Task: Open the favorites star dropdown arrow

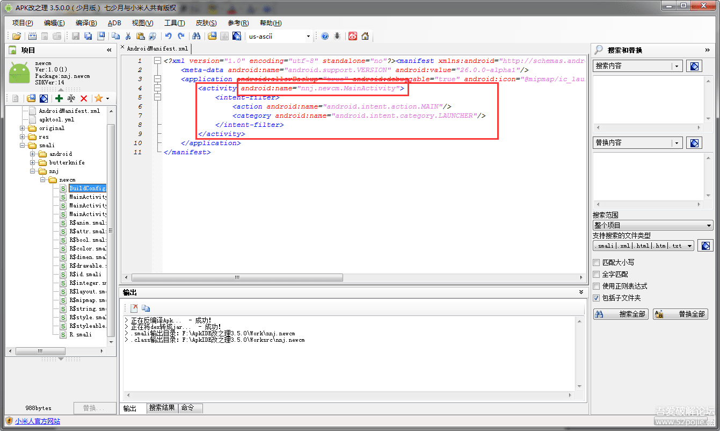Action: coord(107,98)
